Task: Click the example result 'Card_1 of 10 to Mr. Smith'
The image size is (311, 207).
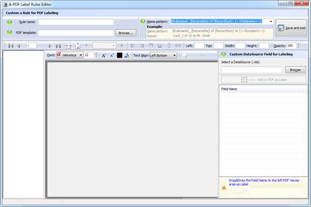Action: tap(191, 36)
